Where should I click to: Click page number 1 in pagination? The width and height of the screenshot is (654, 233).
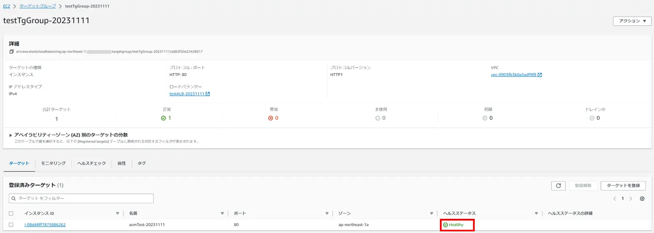(x=623, y=199)
